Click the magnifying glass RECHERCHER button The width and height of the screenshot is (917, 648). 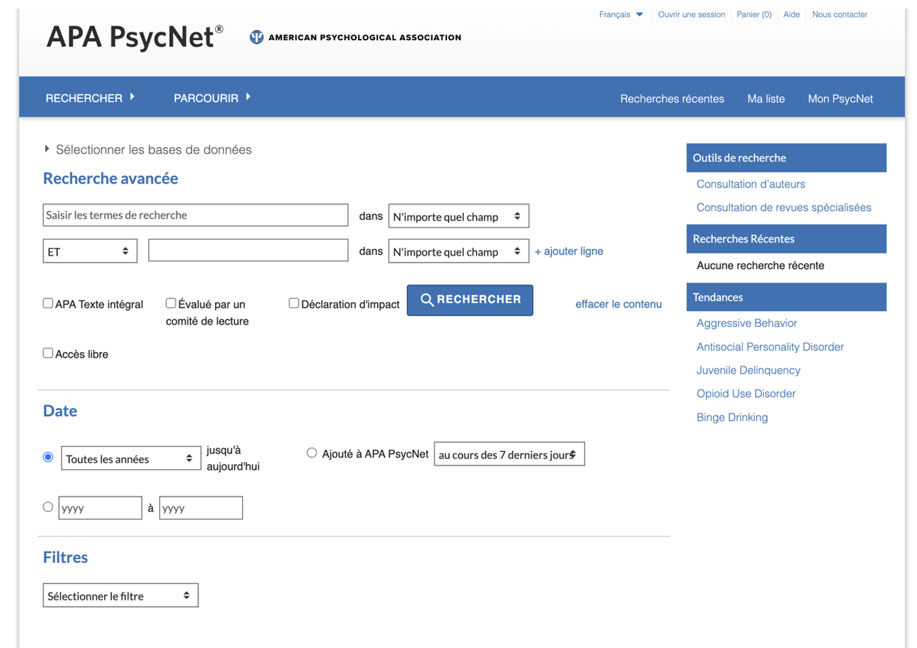[469, 300]
